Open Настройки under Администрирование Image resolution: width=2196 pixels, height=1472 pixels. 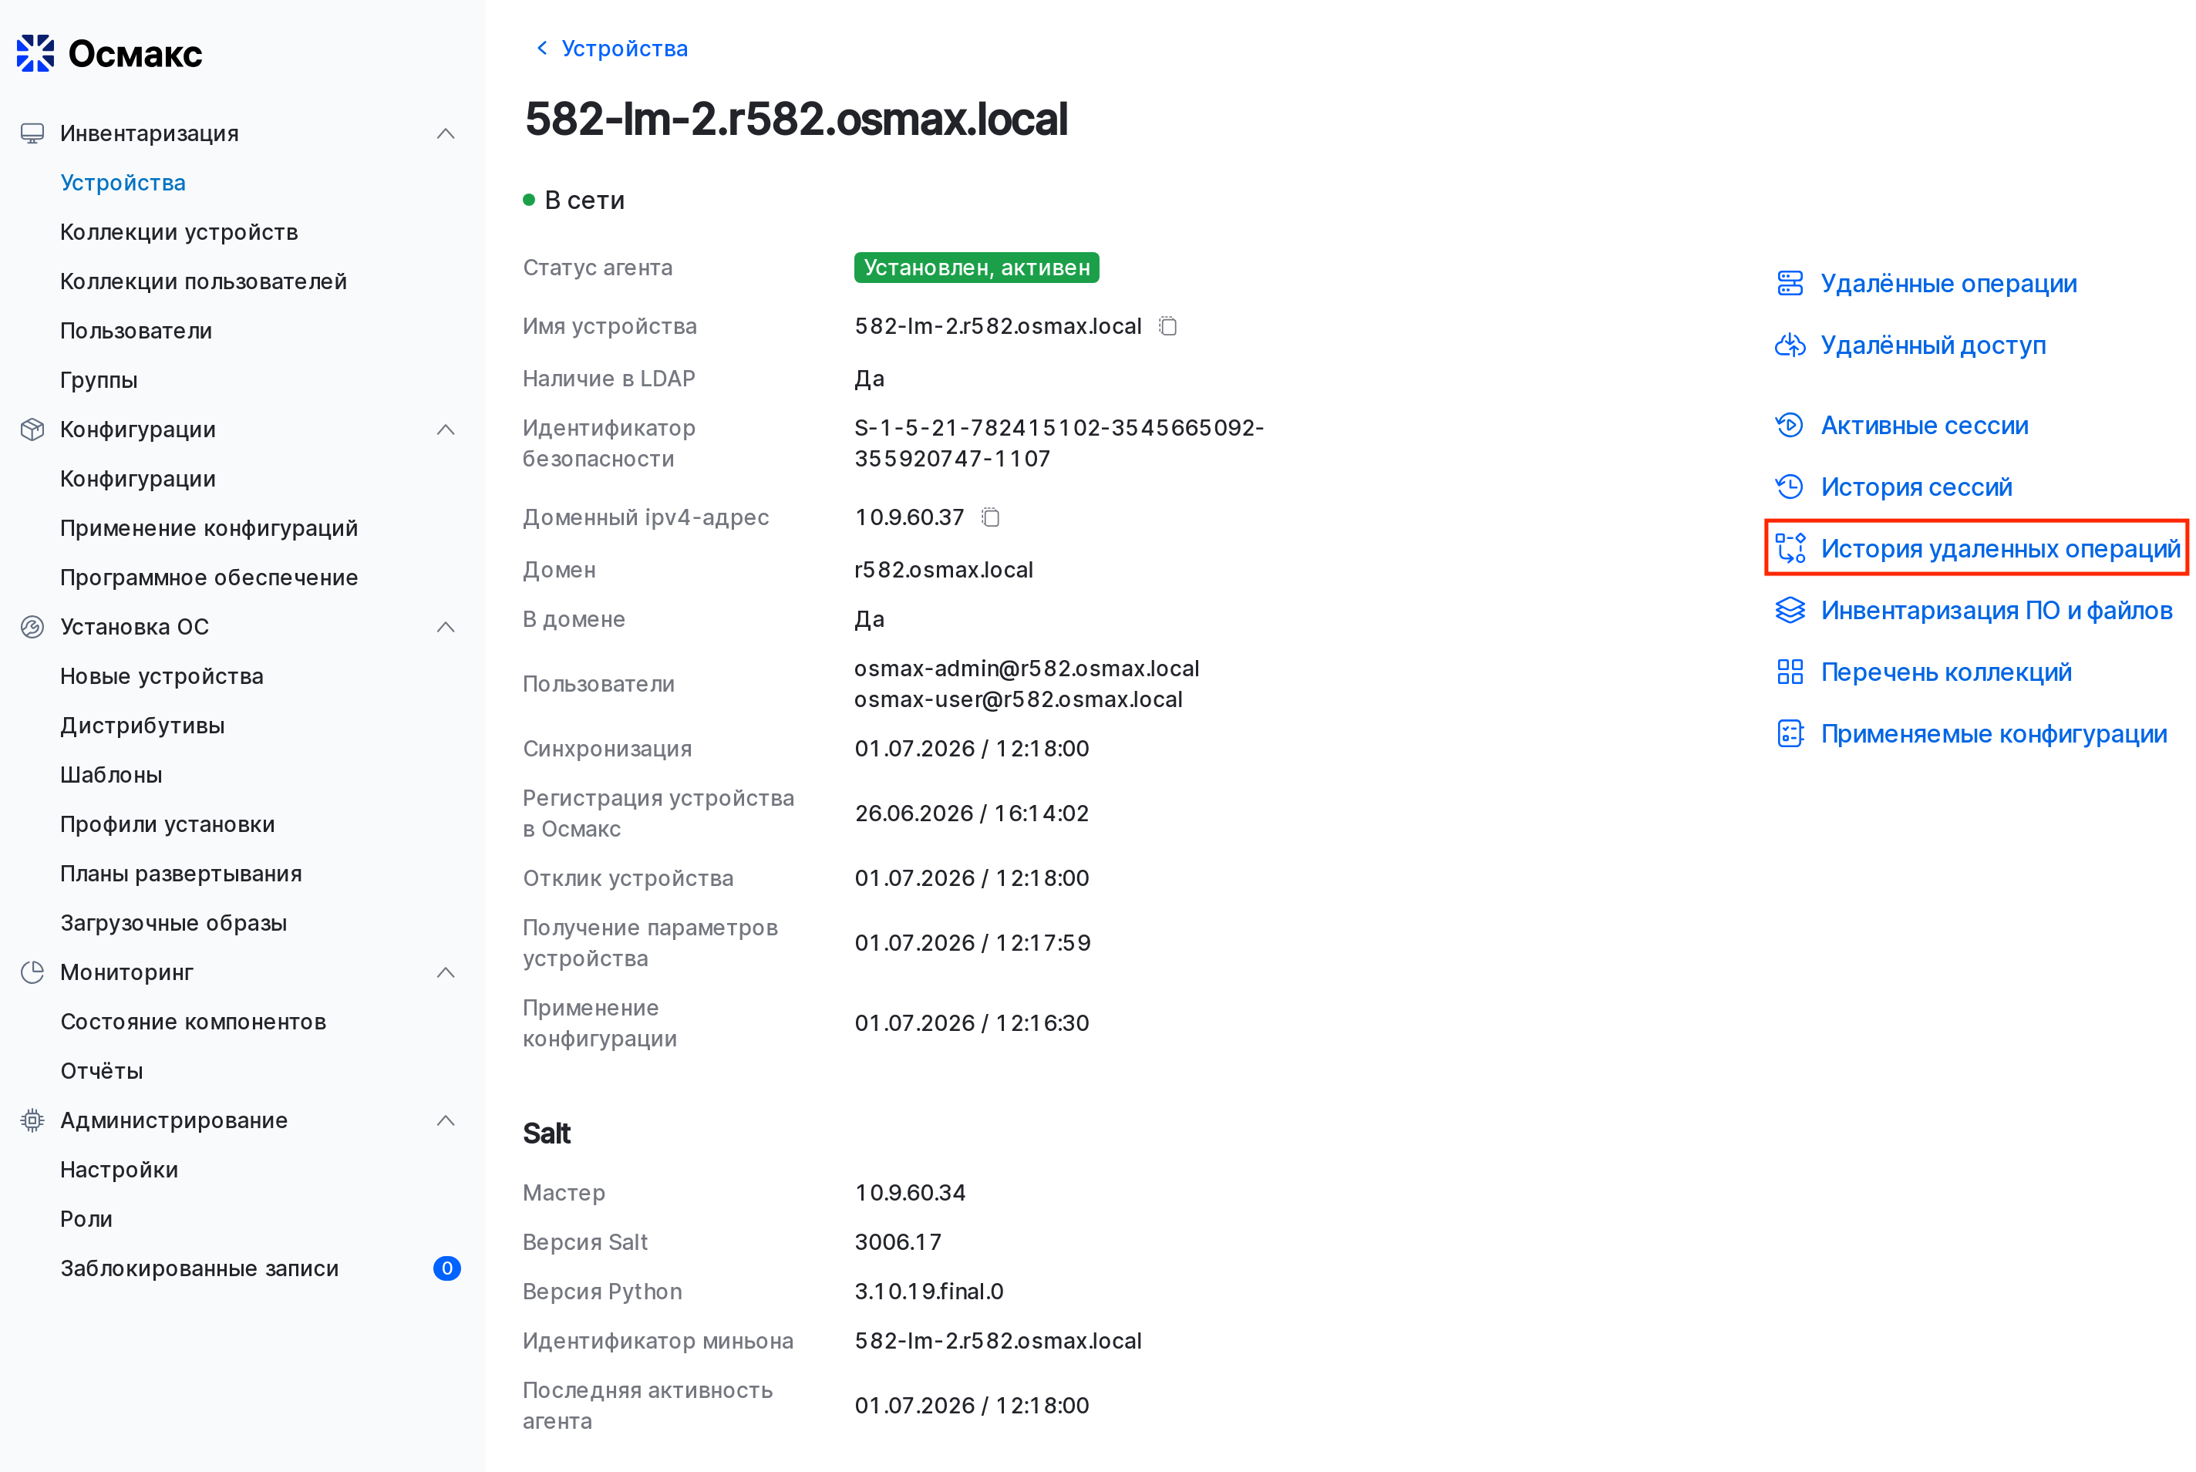point(118,1169)
